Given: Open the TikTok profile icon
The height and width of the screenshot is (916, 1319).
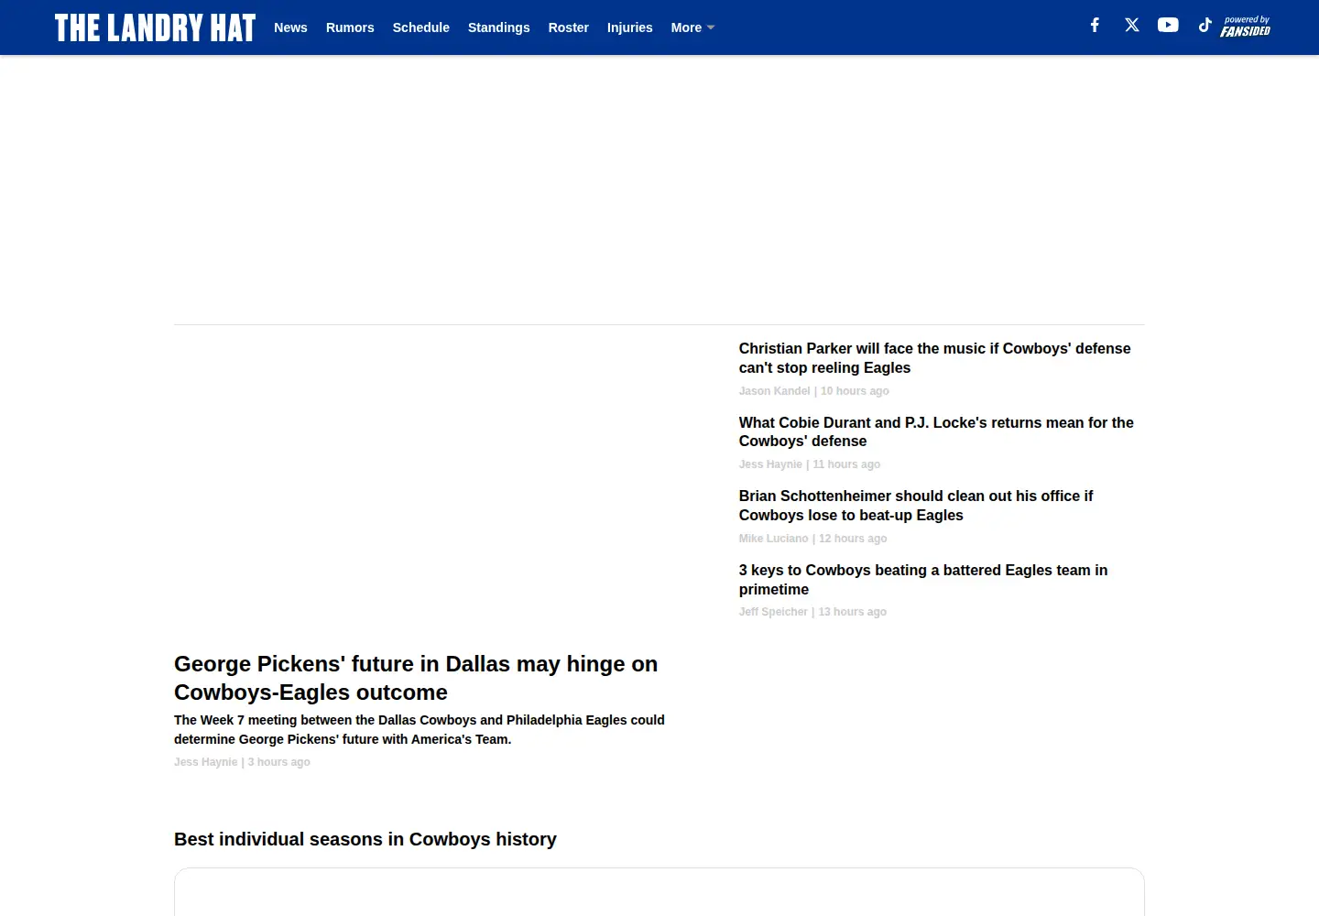Looking at the screenshot, I should tap(1205, 26).
